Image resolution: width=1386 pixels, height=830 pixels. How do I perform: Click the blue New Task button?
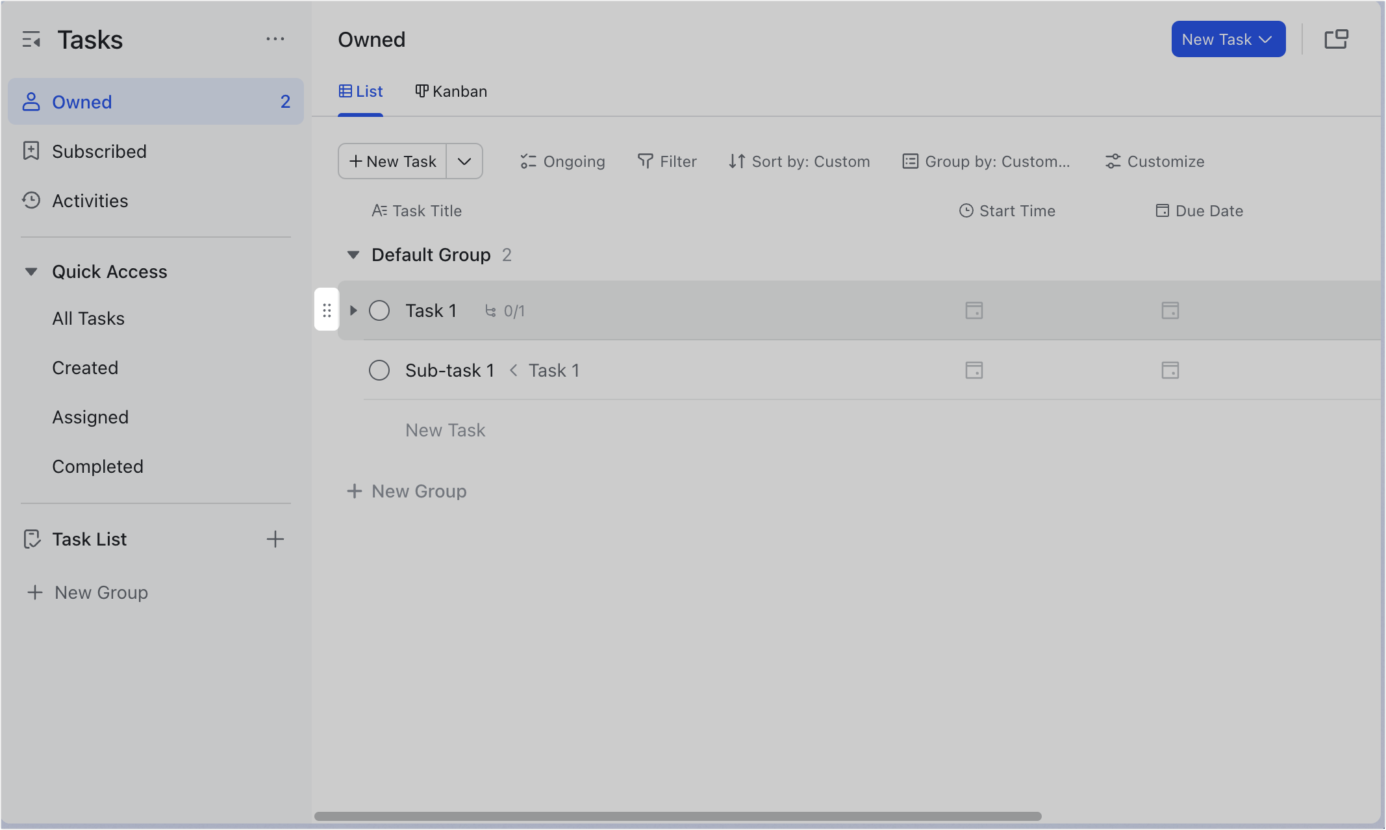[x=1228, y=39]
